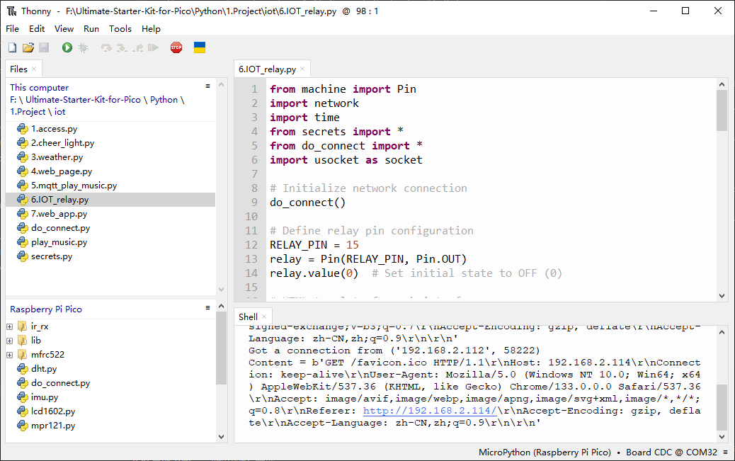Close the Files panel tab
This screenshot has width=735, height=461.
click(x=34, y=69)
